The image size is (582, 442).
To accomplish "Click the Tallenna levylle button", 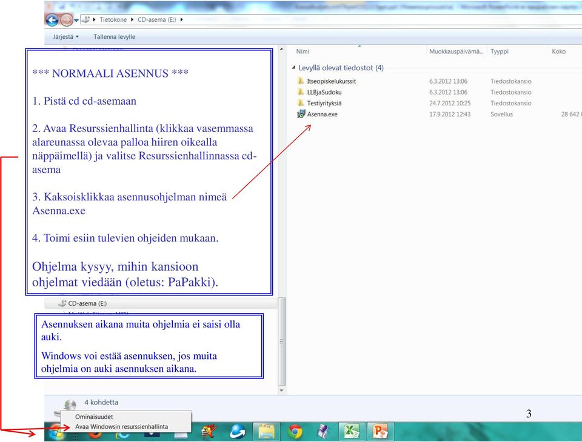I will point(115,37).
